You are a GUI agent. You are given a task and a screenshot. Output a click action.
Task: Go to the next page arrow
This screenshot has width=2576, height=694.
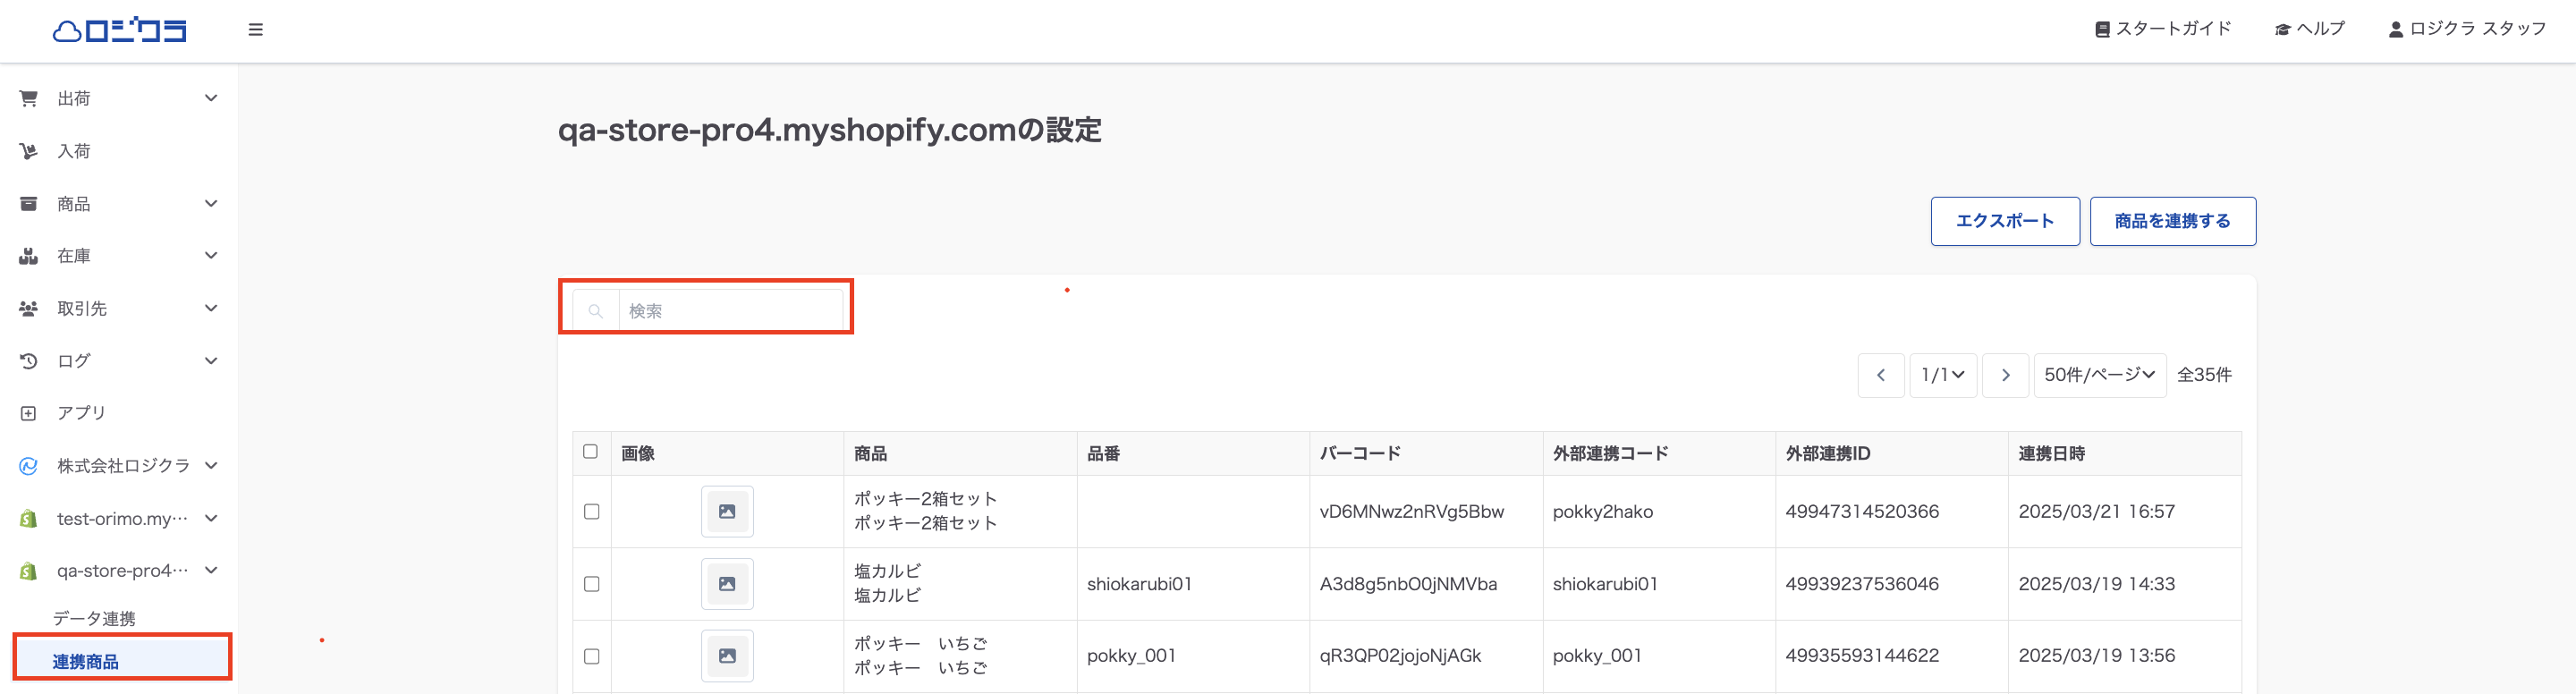[x=2005, y=375]
